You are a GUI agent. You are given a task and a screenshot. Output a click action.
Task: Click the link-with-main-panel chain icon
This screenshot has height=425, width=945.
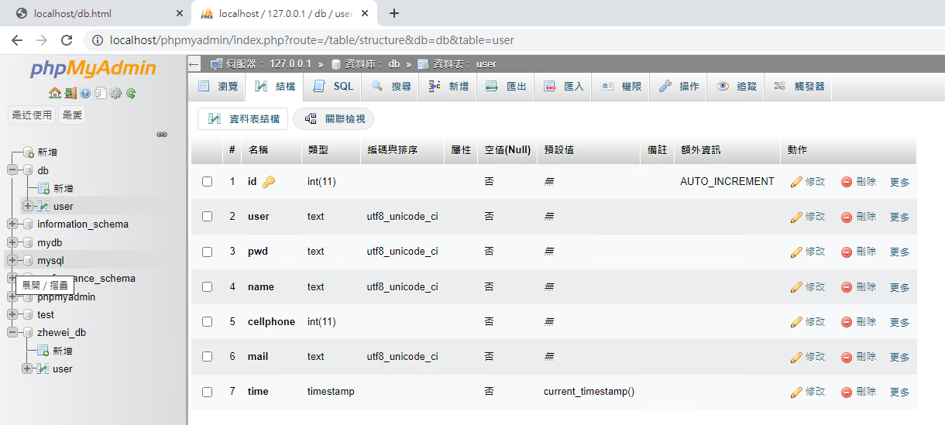pos(162,134)
